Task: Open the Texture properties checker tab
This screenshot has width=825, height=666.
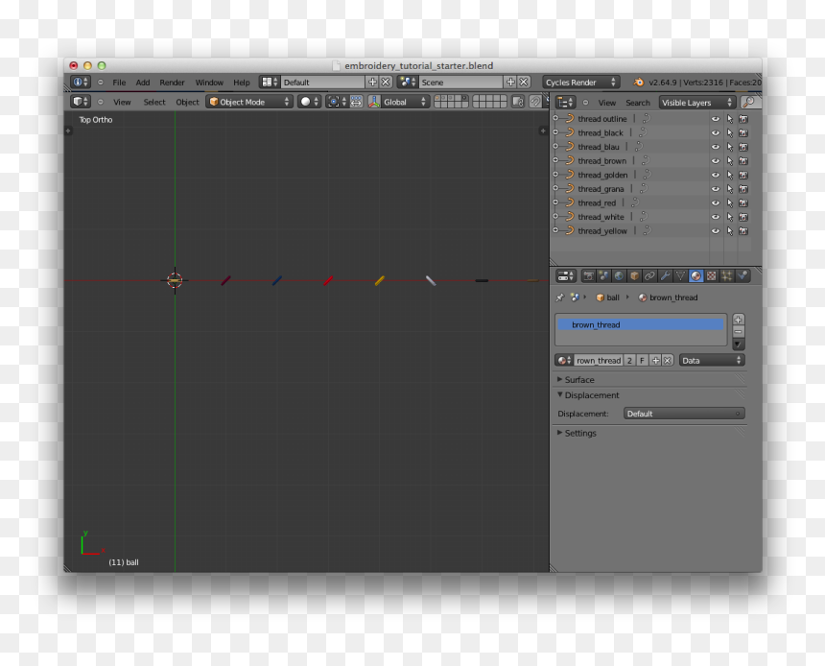Action: pyautogui.click(x=712, y=275)
